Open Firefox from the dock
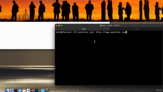 click(32, 90)
